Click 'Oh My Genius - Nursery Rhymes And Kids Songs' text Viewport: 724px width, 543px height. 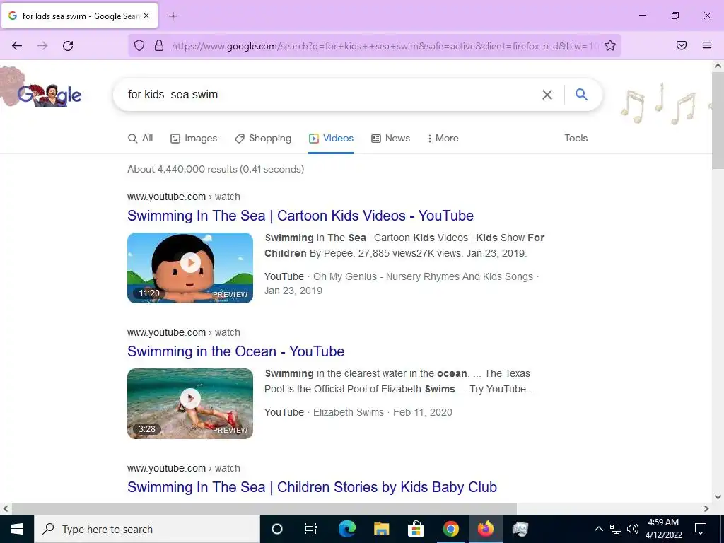click(423, 276)
